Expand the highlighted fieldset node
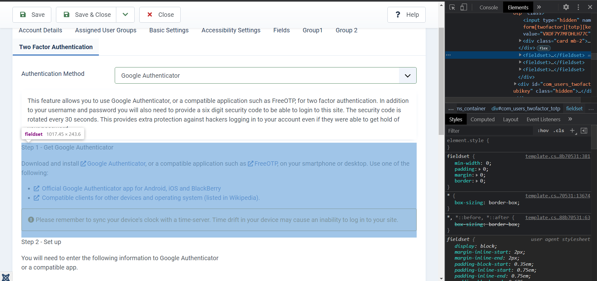 [x=520, y=55]
